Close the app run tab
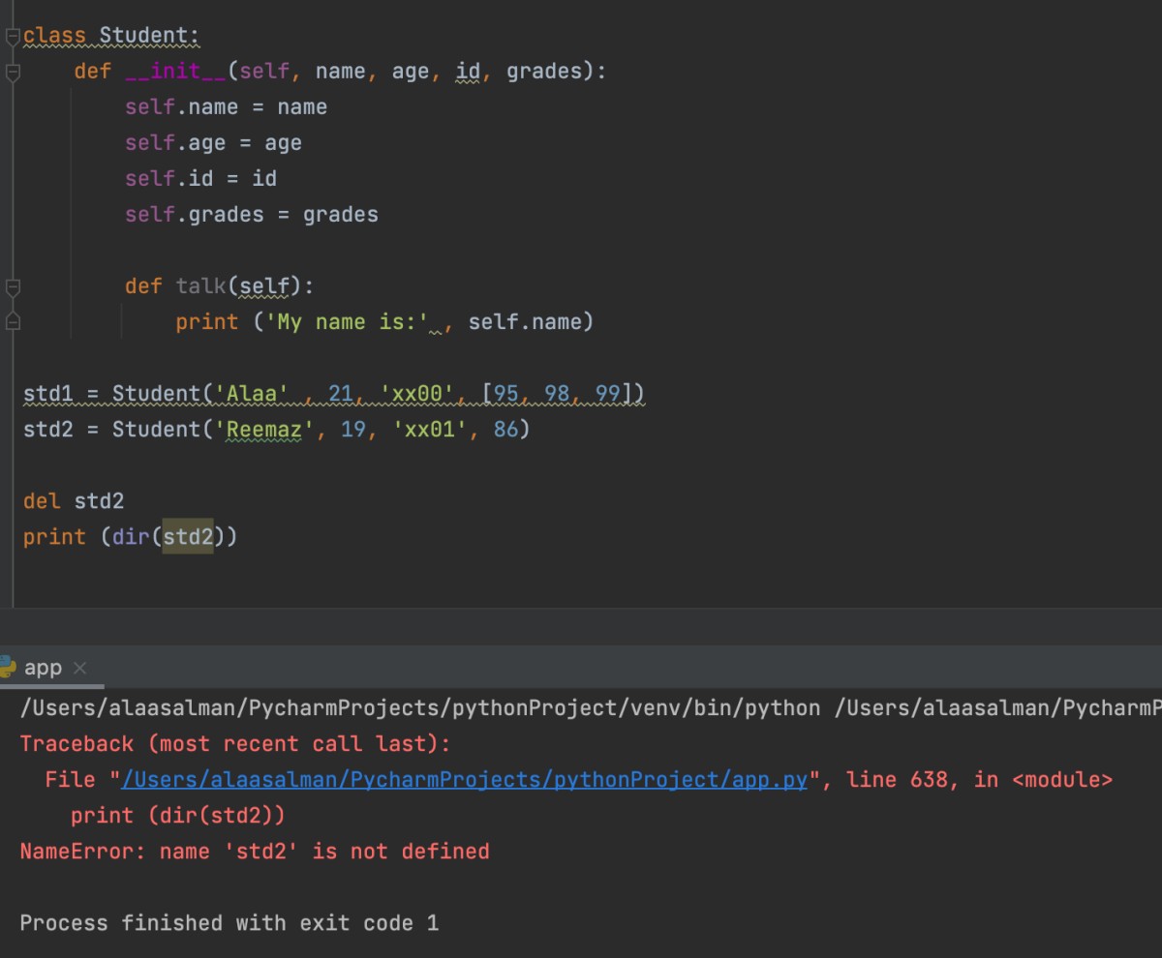The width and height of the screenshot is (1162, 958). click(x=79, y=668)
